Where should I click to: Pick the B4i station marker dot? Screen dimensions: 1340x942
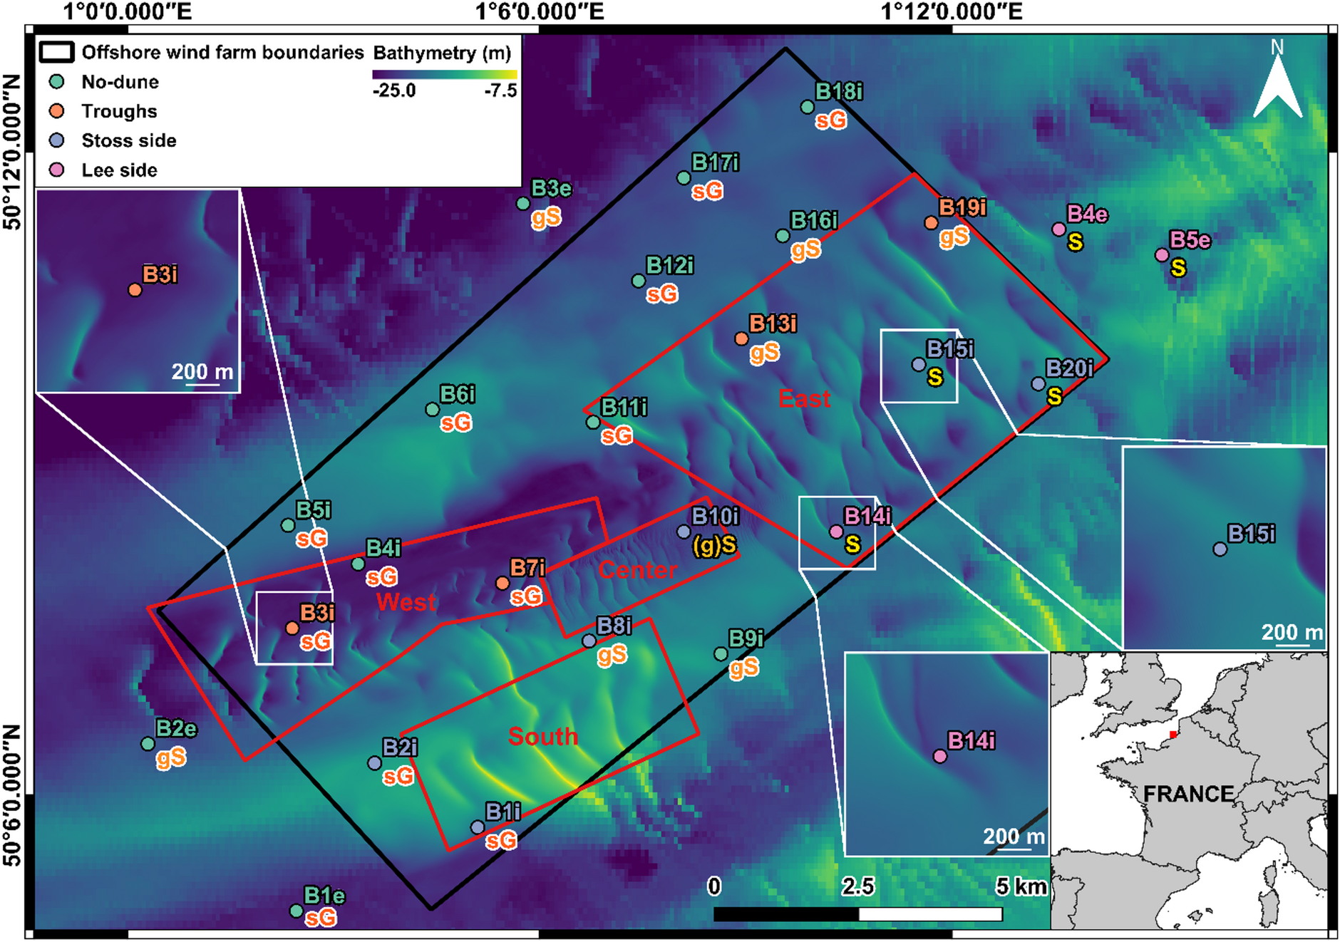click(359, 564)
